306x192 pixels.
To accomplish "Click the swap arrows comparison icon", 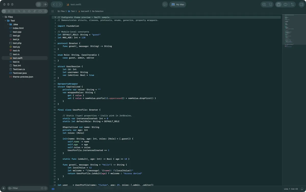I will (292, 5).
